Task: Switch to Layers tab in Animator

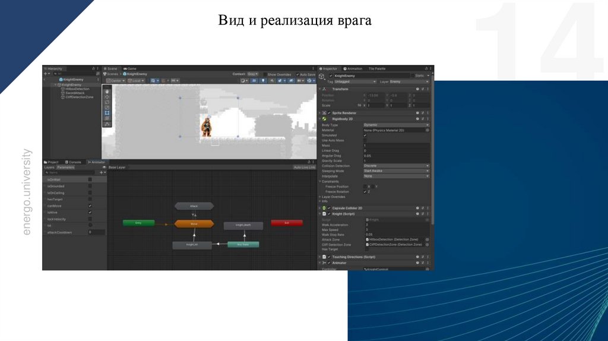Action: click(49, 167)
